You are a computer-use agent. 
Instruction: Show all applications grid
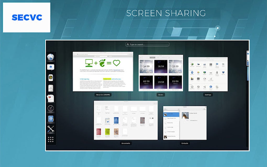[x=51, y=140]
